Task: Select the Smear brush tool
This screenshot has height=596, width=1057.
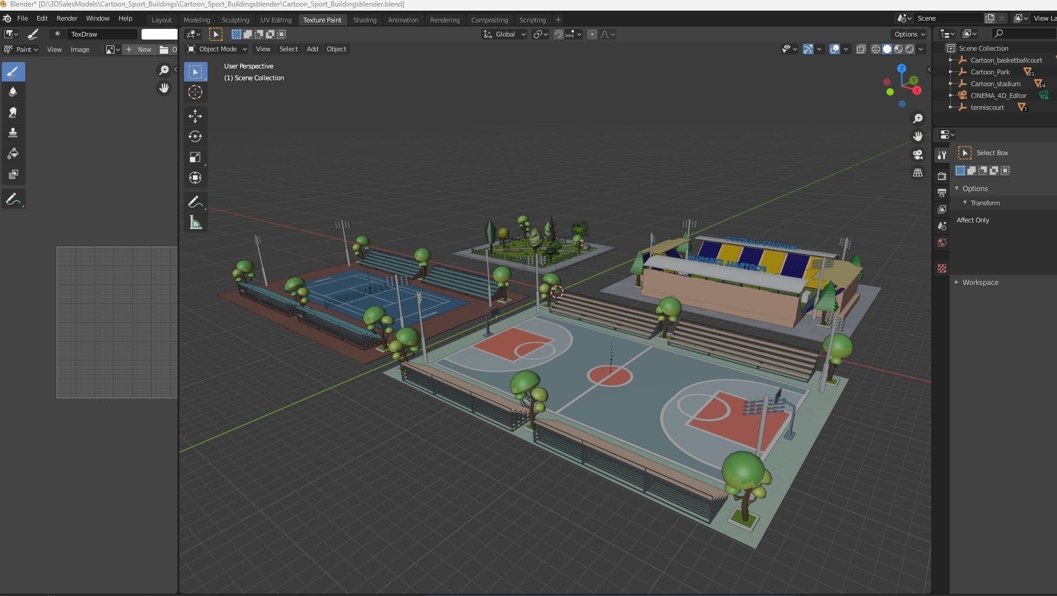Action: [x=13, y=112]
